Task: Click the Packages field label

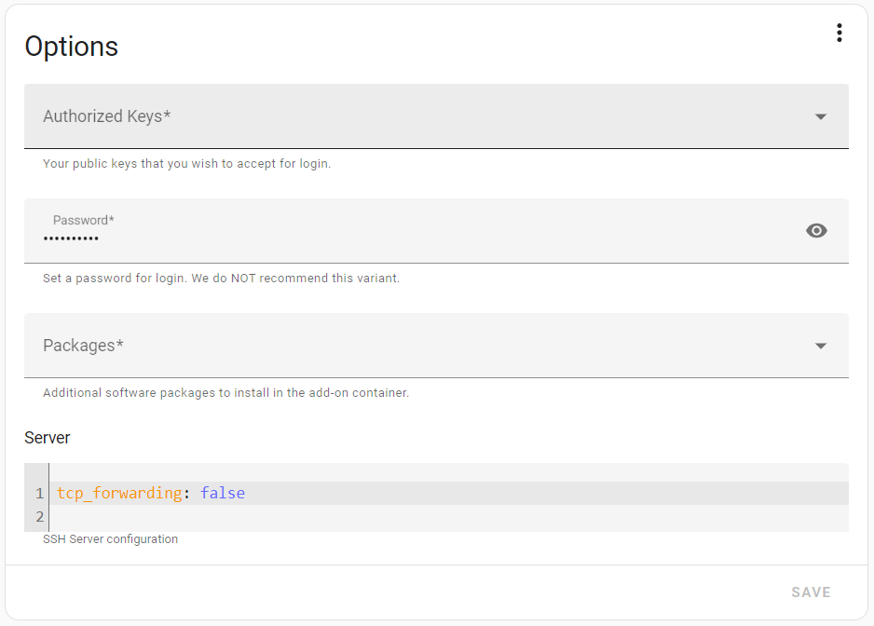Action: 83,346
